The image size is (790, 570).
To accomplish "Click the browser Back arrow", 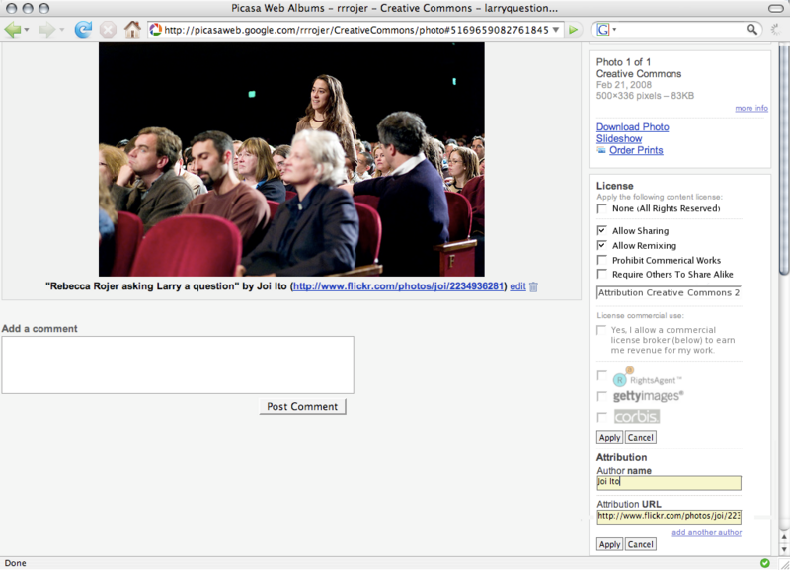I will (13, 30).
